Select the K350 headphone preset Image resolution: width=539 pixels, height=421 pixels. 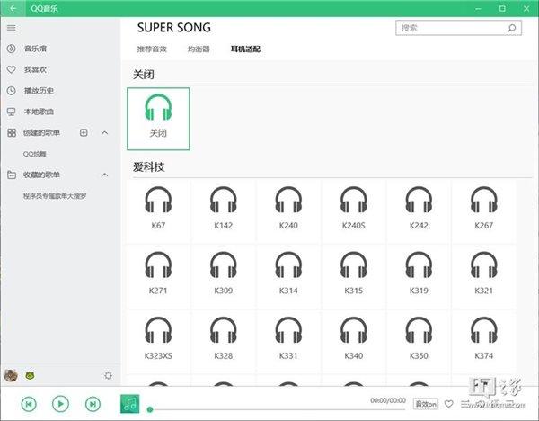(x=419, y=341)
